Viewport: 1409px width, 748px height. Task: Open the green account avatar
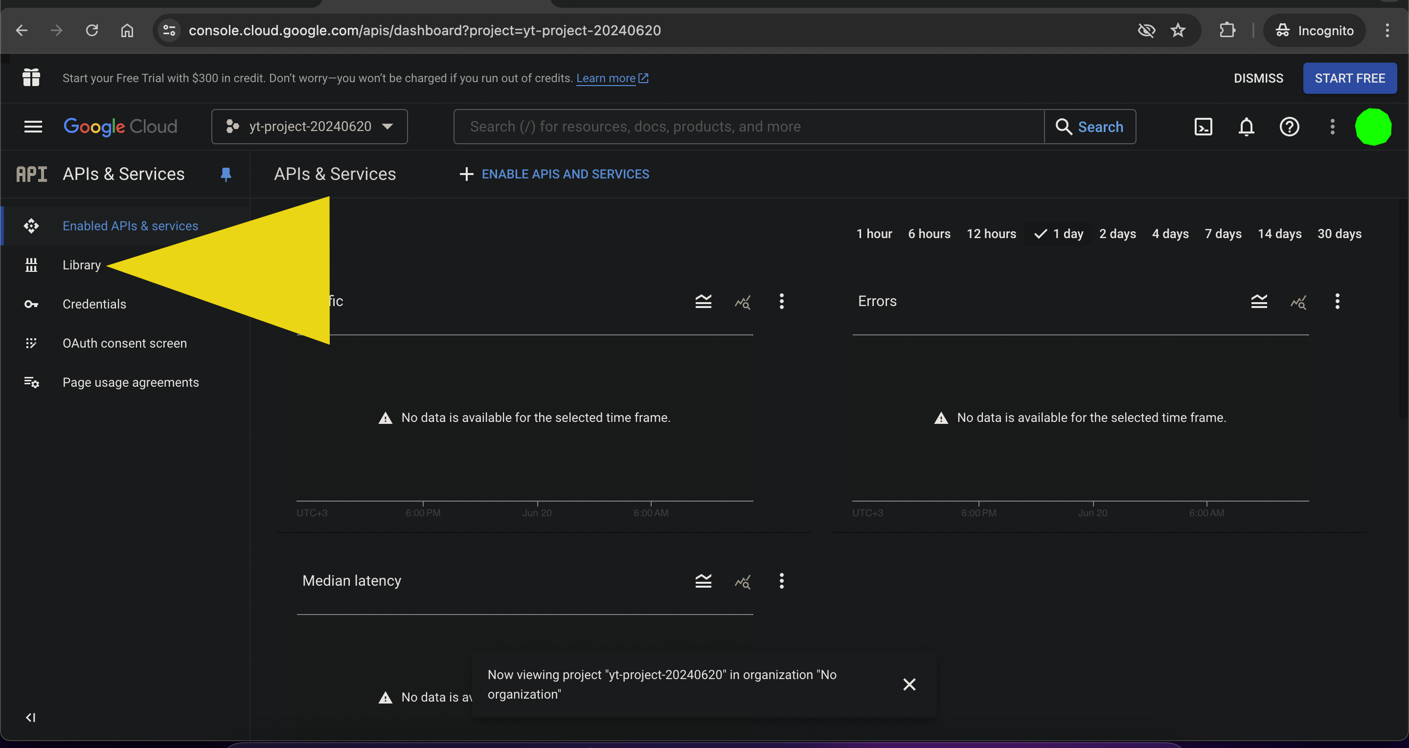tap(1373, 127)
